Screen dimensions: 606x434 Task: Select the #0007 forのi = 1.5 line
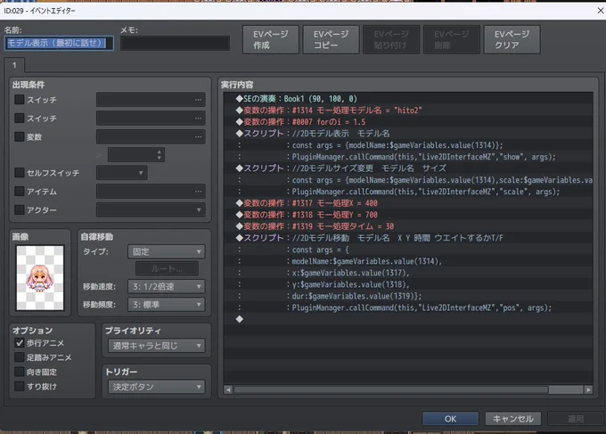click(x=408, y=122)
